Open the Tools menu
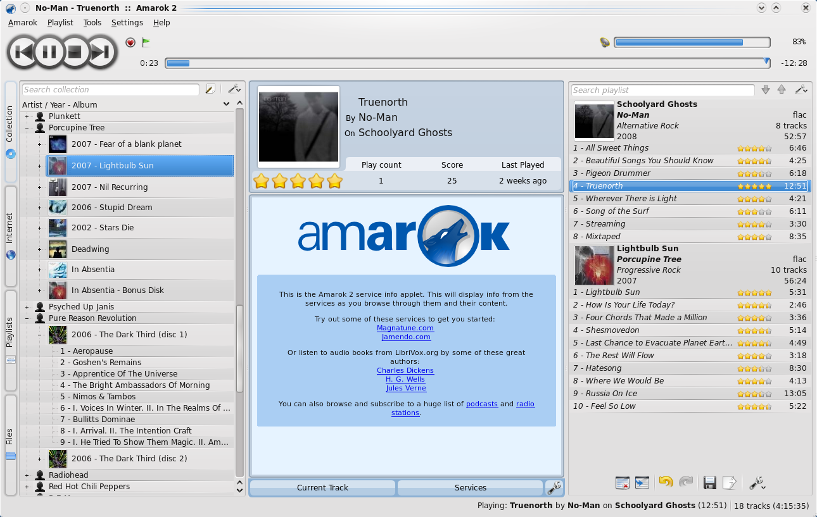This screenshot has height=517, width=817. point(92,23)
